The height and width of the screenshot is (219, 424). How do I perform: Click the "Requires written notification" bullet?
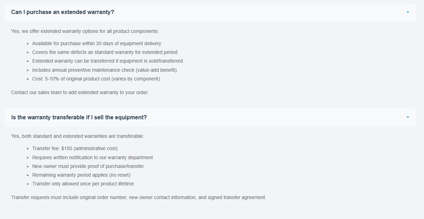click(92, 158)
